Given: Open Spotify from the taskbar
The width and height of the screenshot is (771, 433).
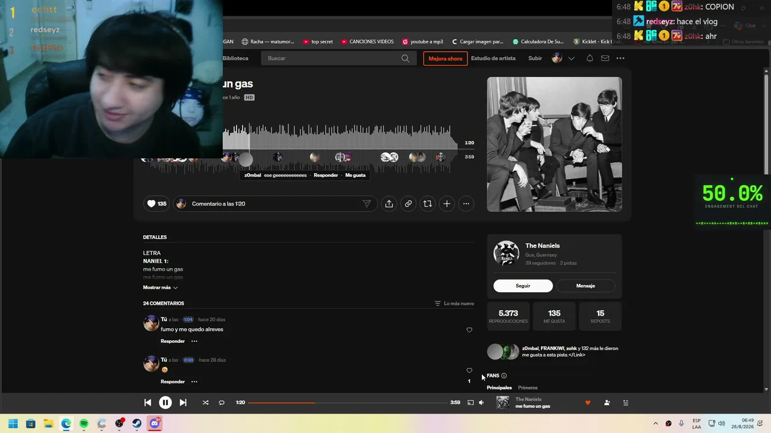Looking at the screenshot, I should point(84,423).
